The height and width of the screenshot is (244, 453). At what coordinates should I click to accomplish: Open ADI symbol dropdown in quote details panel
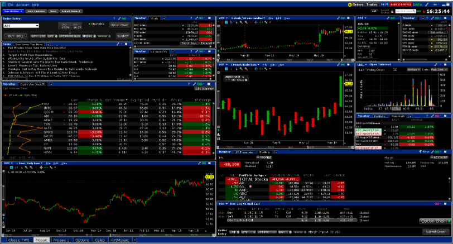(362, 18)
